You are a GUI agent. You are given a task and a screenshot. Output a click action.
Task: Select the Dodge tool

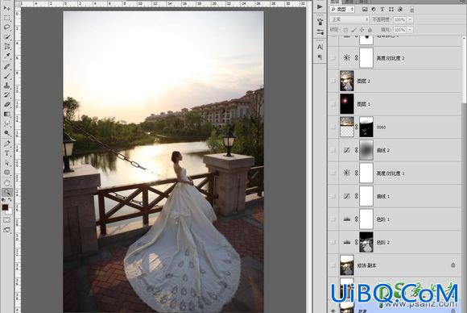tap(6, 133)
